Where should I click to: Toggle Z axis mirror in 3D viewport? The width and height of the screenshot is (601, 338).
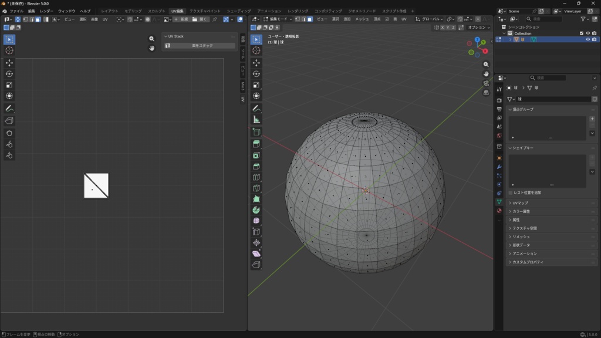(454, 28)
